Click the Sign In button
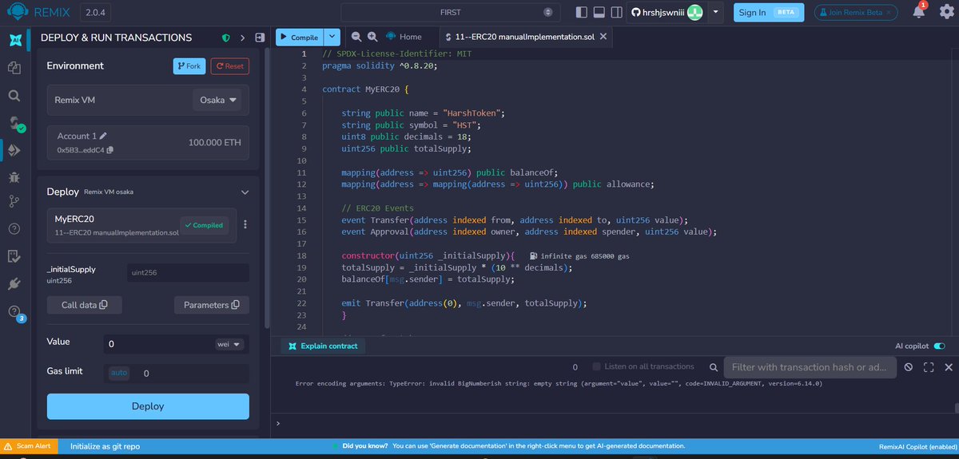 tap(770, 12)
